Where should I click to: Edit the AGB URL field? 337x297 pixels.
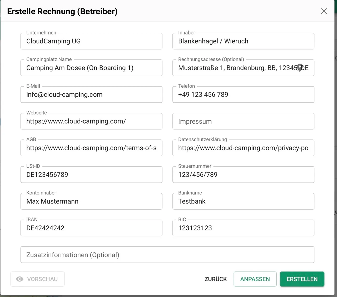point(91,148)
